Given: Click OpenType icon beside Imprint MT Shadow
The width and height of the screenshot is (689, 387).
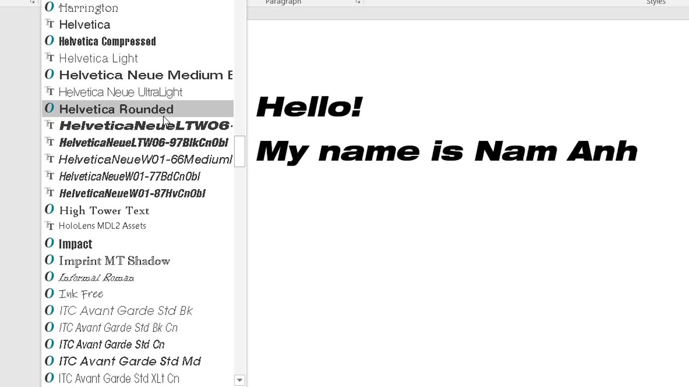Looking at the screenshot, I should [x=50, y=260].
